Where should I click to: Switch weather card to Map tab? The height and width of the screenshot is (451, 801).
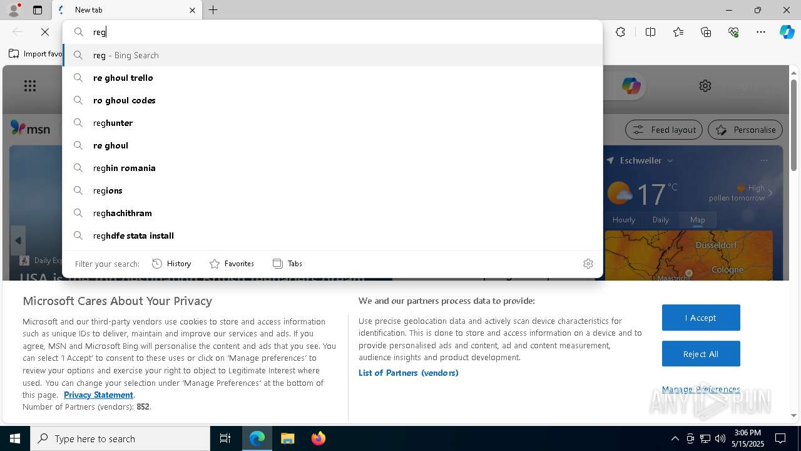pyautogui.click(x=698, y=220)
